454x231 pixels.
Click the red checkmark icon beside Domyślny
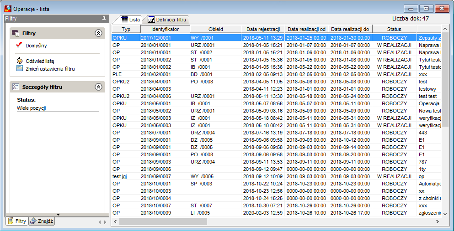point(20,45)
